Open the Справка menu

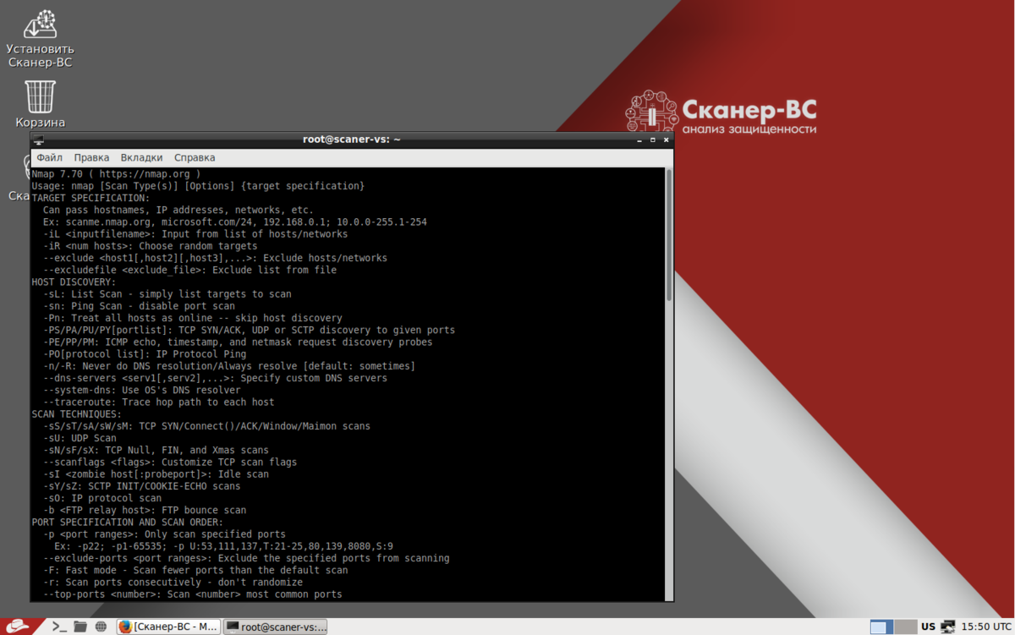click(195, 157)
